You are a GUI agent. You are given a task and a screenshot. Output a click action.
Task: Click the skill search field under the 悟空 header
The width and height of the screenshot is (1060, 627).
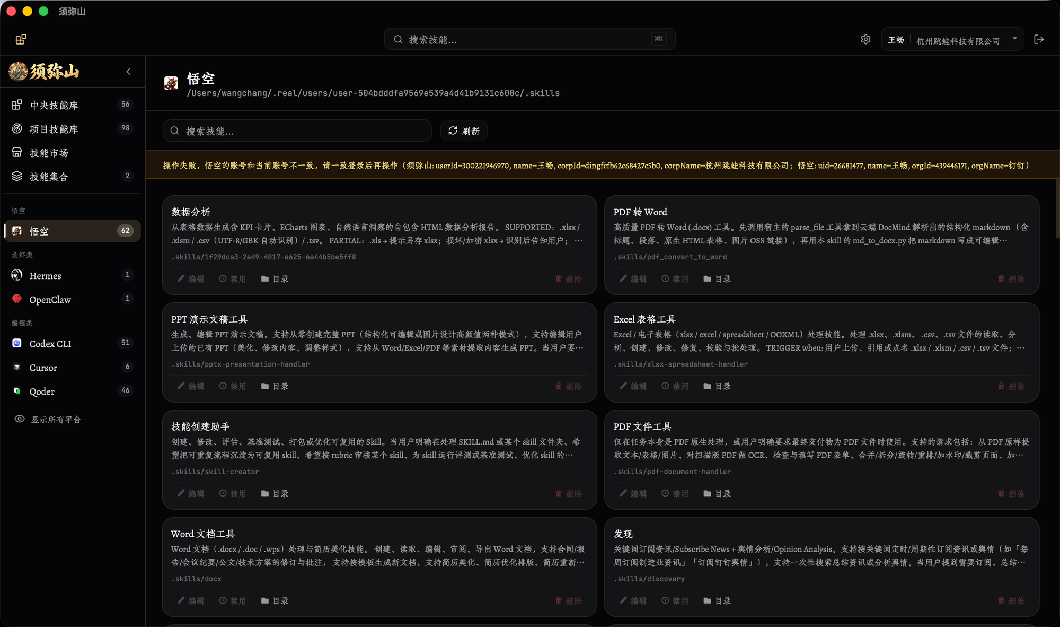(x=297, y=130)
